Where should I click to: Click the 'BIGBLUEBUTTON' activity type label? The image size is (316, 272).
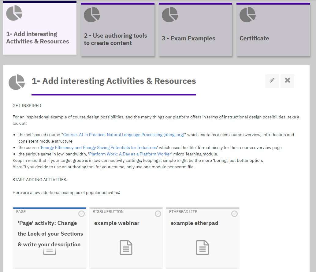click(x=108, y=211)
